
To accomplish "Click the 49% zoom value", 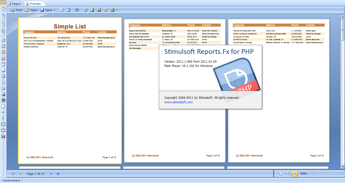I will point(303,174).
